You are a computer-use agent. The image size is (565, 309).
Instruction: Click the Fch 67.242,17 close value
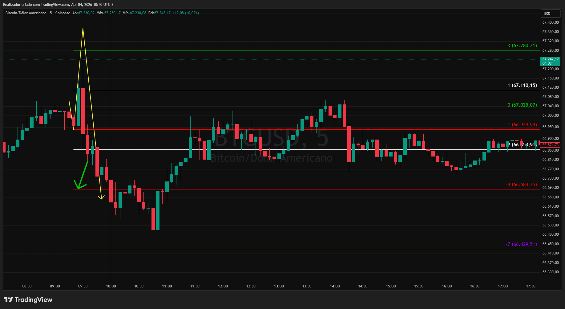click(x=159, y=13)
